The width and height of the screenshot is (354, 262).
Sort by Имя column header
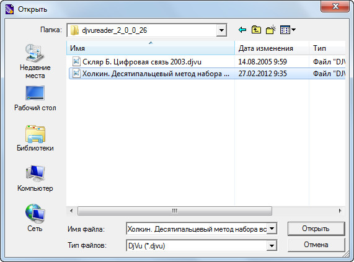click(151, 48)
